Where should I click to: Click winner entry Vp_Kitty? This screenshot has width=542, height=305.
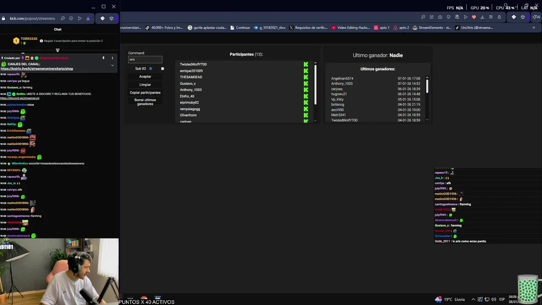(x=337, y=100)
